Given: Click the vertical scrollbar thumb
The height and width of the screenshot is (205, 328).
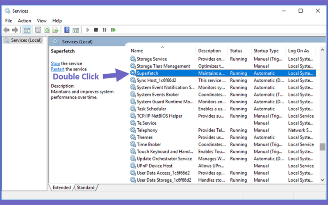Looking at the screenshot, I should [x=322, y=147].
